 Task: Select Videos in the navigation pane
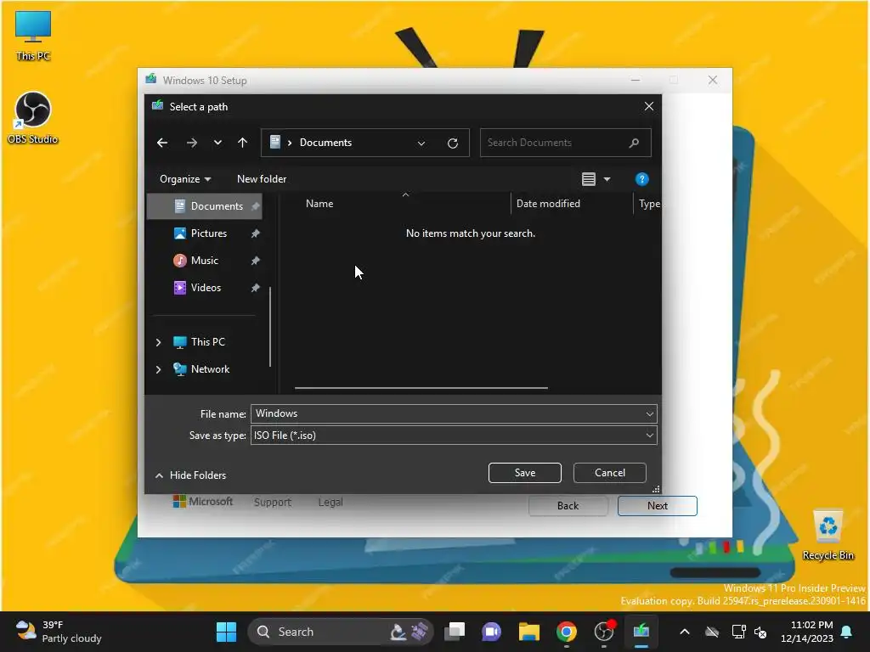click(x=205, y=288)
